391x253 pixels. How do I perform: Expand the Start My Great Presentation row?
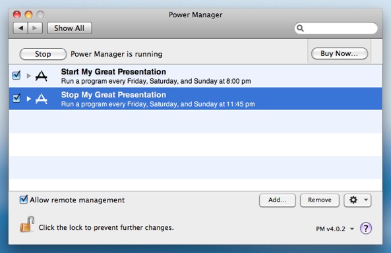(28, 76)
